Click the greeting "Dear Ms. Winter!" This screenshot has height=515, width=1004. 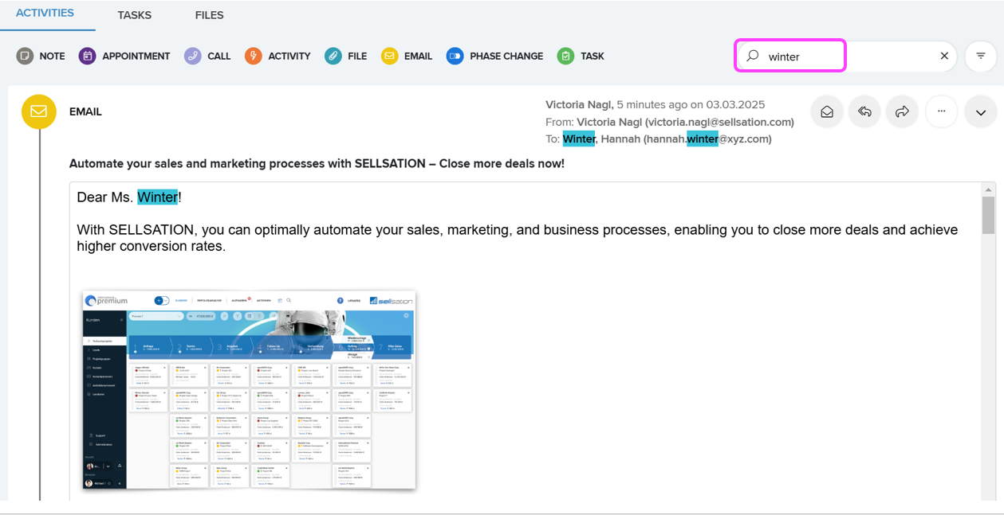pyautogui.click(x=129, y=197)
